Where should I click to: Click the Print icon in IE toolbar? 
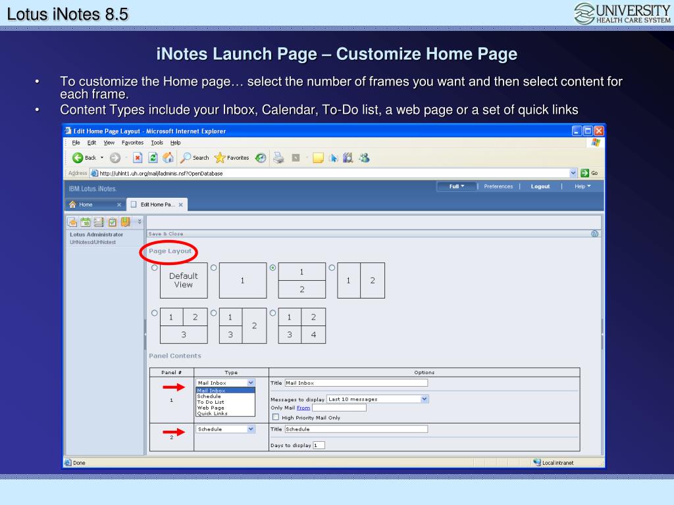coord(278,158)
